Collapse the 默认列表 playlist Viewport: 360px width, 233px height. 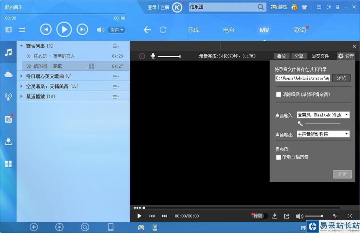click(x=21, y=46)
